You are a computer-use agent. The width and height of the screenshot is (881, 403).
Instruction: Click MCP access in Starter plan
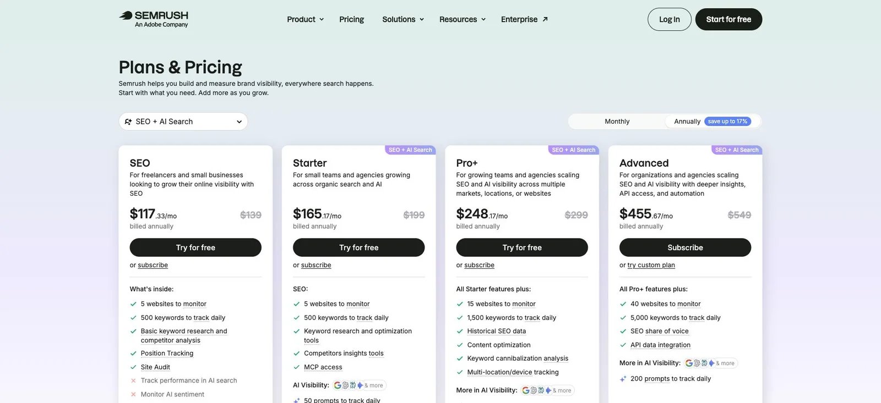[323, 367]
